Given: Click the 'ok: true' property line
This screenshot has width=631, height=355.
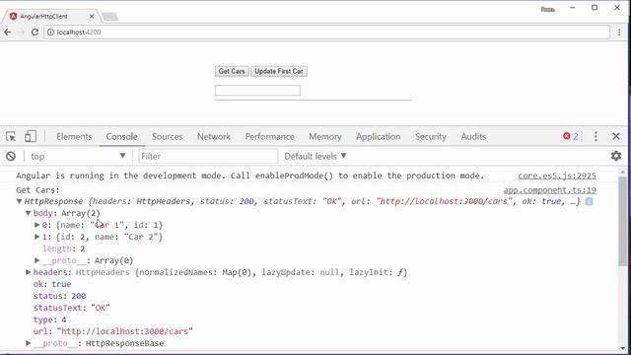Looking at the screenshot, I should coord(52,284).
